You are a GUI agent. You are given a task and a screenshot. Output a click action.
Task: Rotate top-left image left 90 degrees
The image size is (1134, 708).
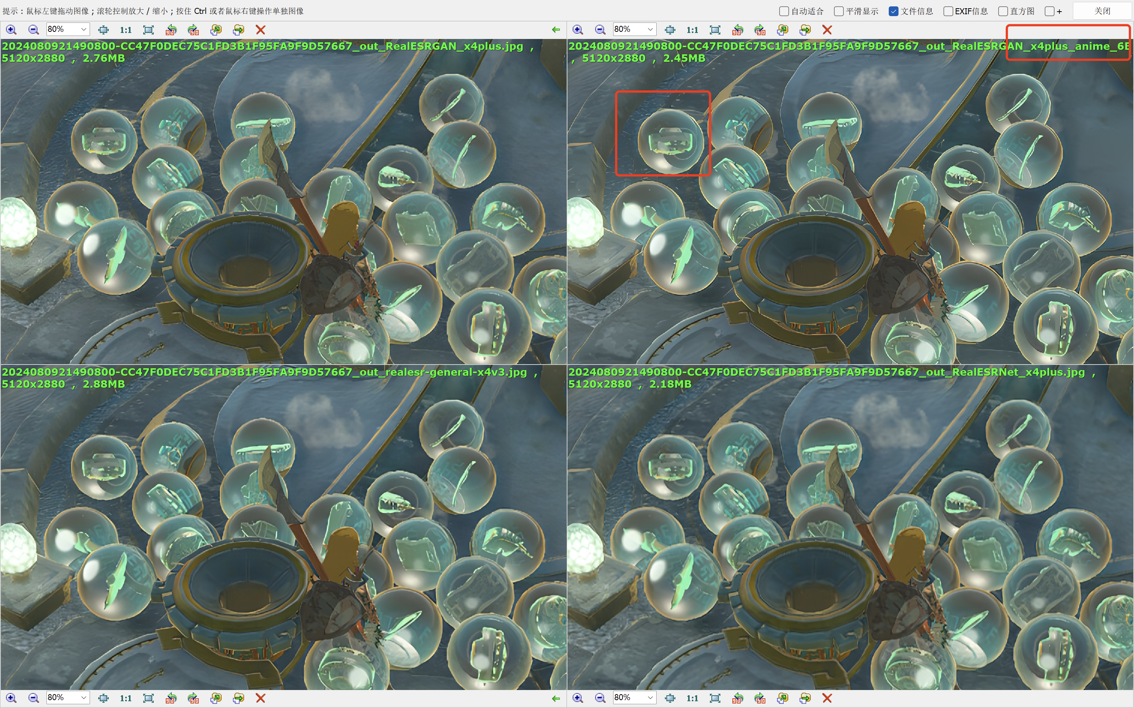[x=171, y=30]
